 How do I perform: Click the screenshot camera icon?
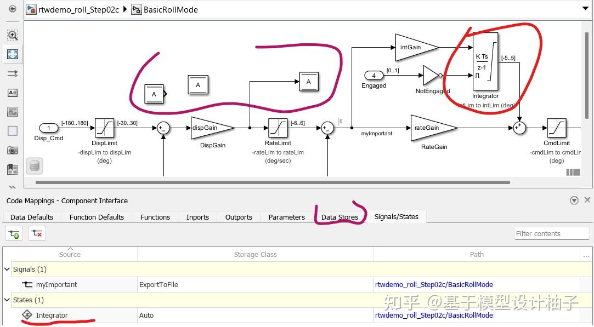13,150
